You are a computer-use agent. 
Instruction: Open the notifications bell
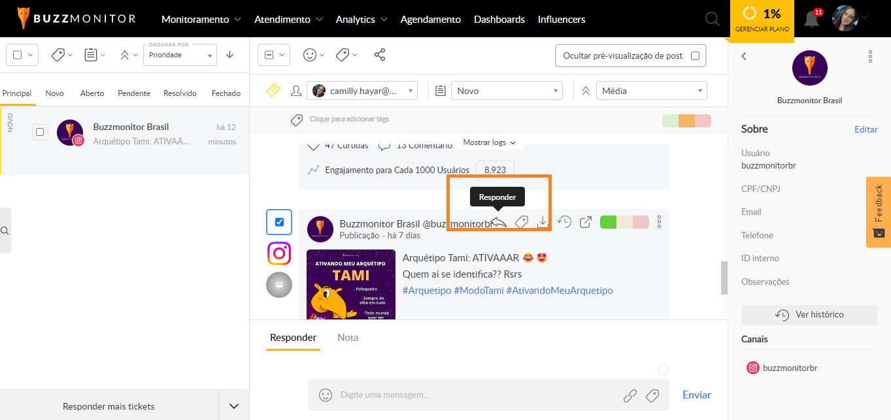tap(812, 19)
